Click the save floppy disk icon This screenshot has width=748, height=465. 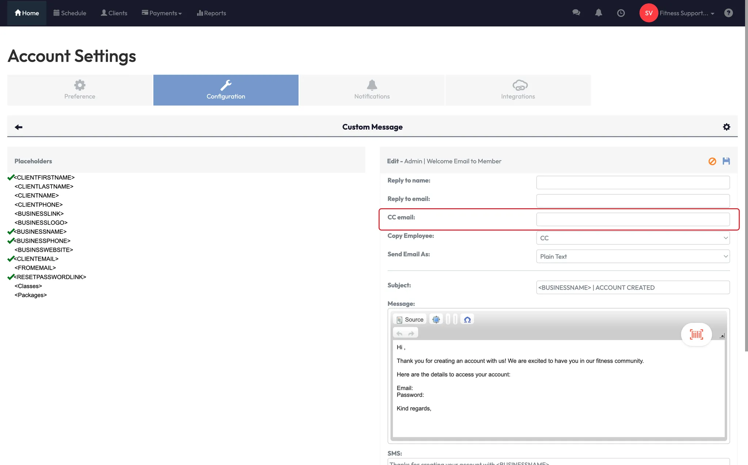tap(726, 161)
